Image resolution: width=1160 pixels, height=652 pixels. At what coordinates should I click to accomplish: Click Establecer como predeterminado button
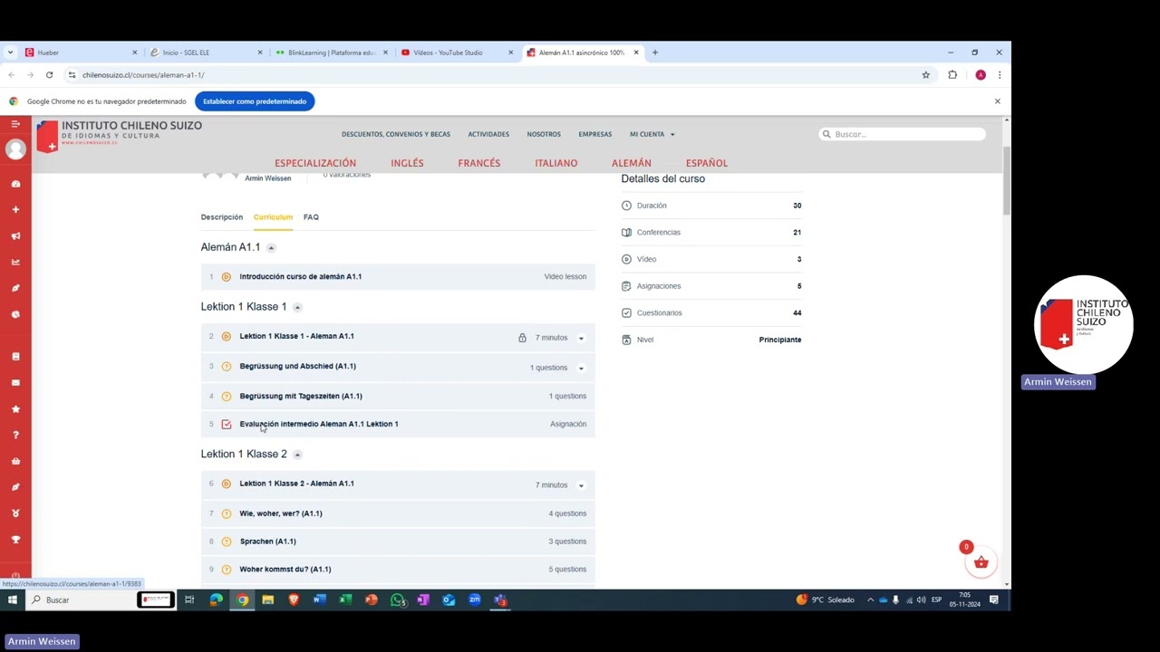pos(255,101)
